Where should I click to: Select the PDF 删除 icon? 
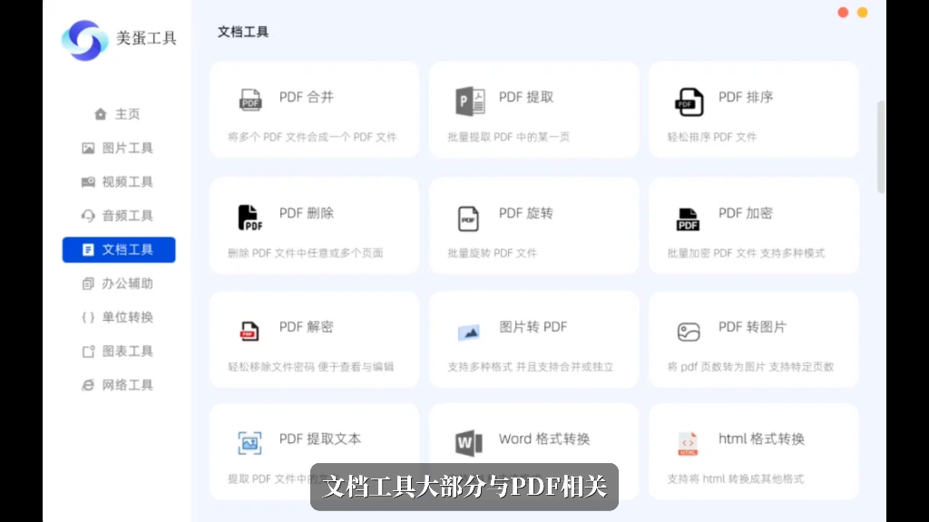(249, 216)
